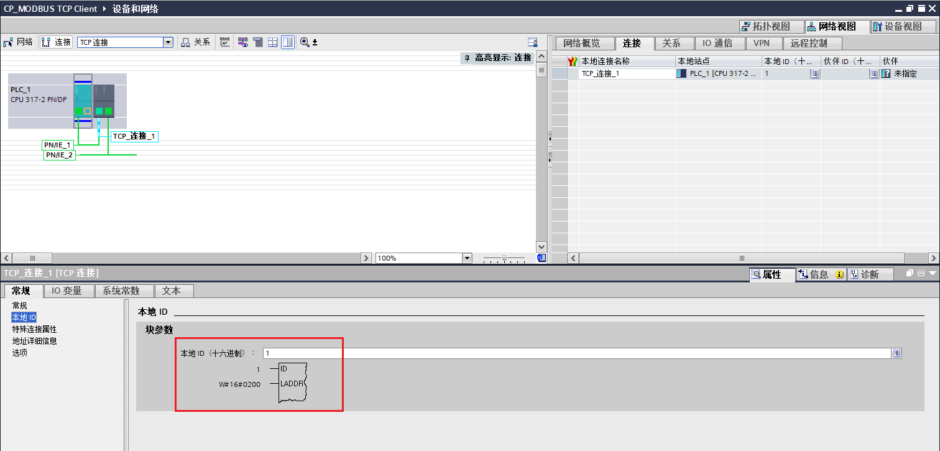This screenshot has height=451, width=940.
Task: Switch to 设备视图 device view tab
Action: (x=901, y=26)
